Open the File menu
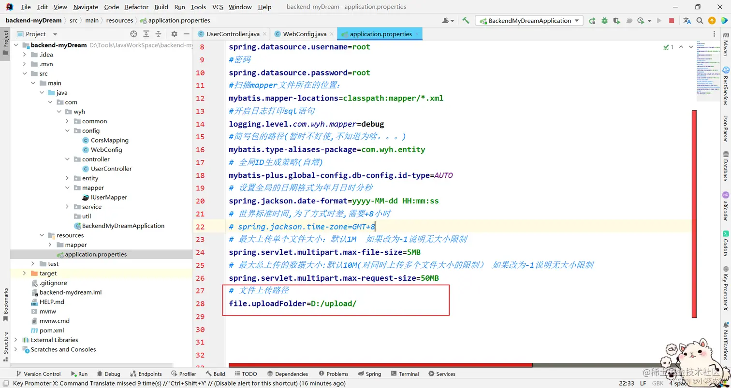The image size is (731, 388). coord(26,7)
